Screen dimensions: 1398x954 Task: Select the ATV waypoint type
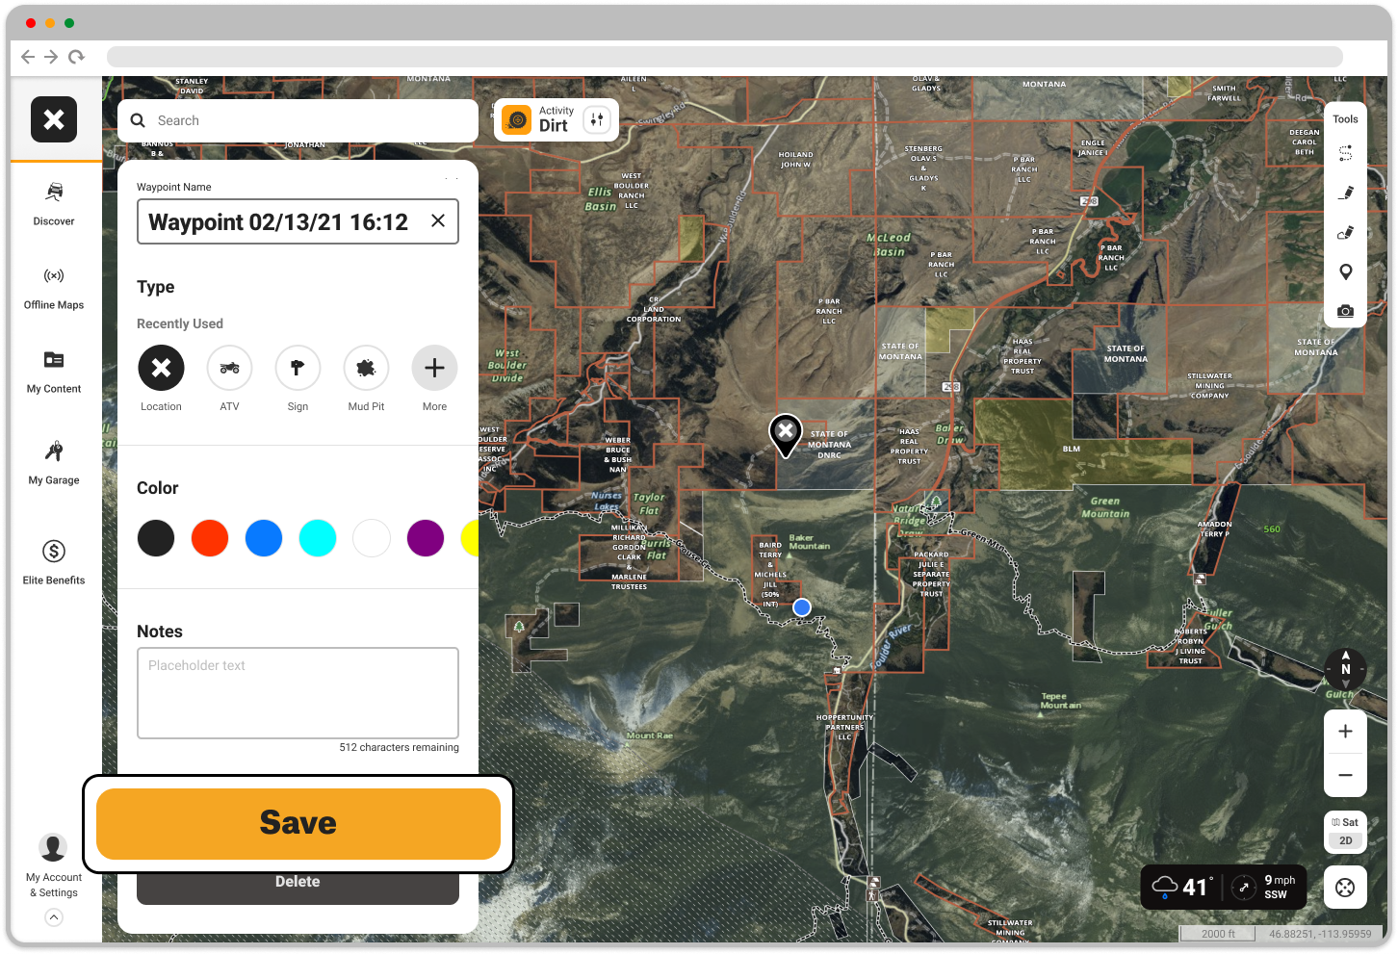[229, 368]
